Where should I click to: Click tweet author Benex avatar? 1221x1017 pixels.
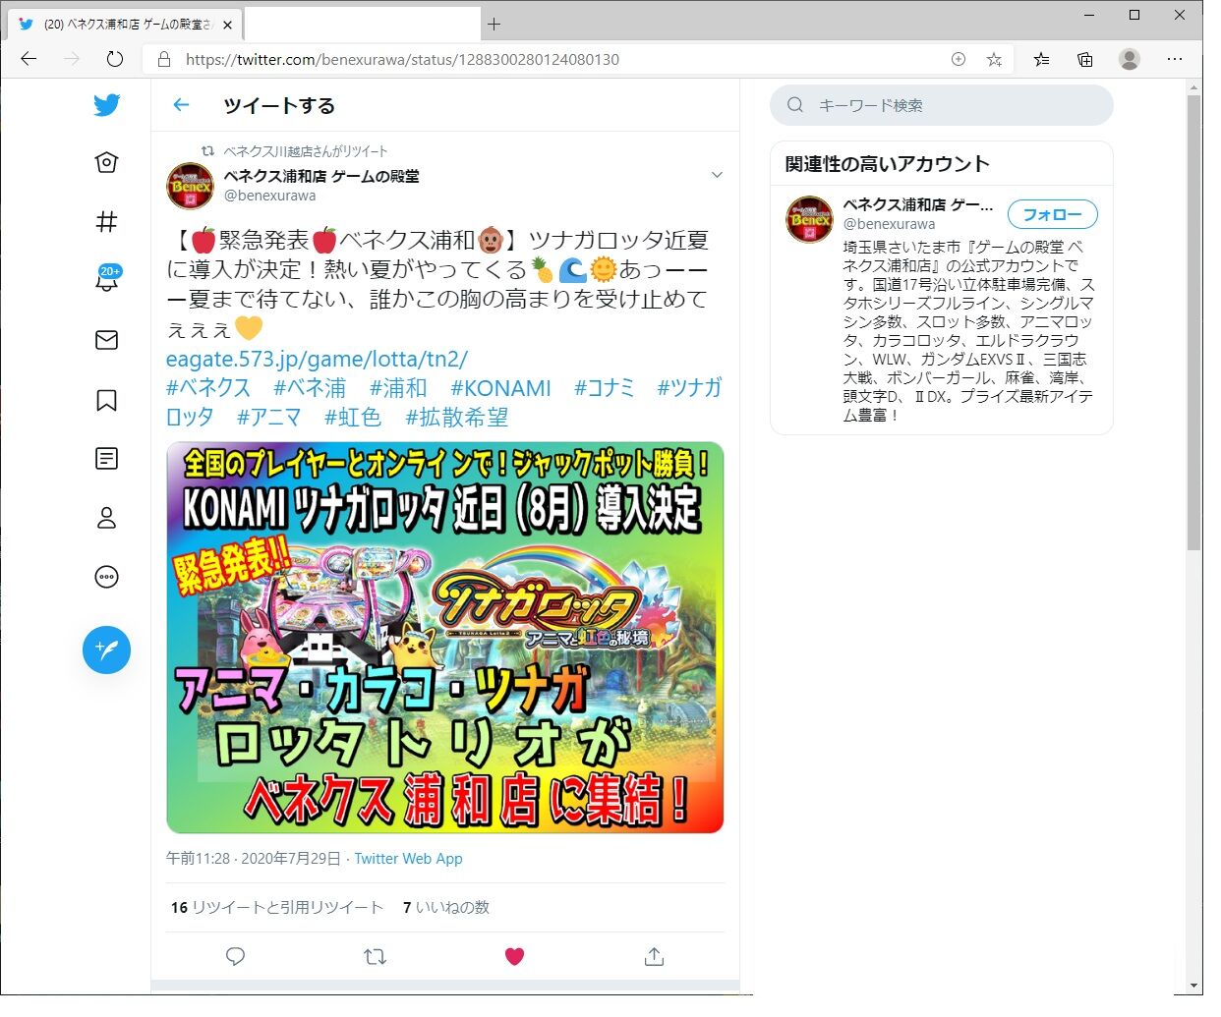pyautogui.click(x=190, y=186)
